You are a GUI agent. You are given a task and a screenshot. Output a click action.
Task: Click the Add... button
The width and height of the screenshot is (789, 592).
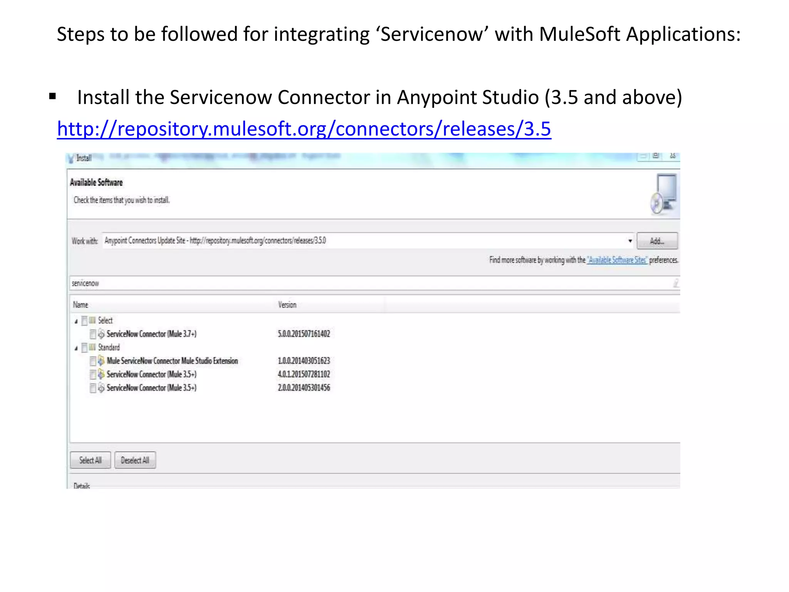(657, 241)
